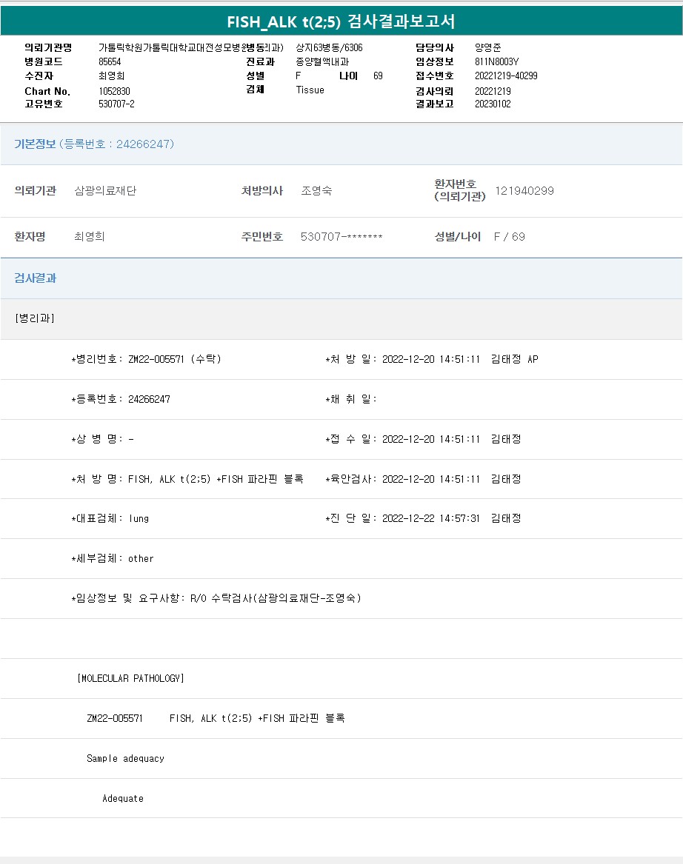Click the '*육안검사' timestamp entry
This screenshot has width=683, height=864.
tap(423, 479)
